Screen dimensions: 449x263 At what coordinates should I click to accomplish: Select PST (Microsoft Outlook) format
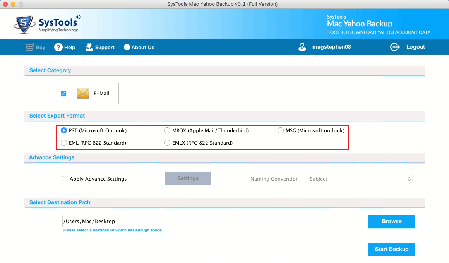[x=64, y=130]
